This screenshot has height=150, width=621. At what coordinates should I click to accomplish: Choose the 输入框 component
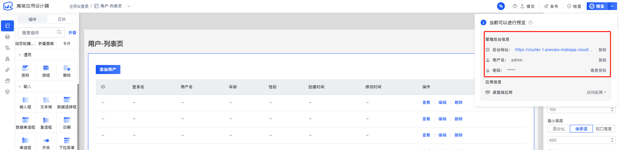25,103
